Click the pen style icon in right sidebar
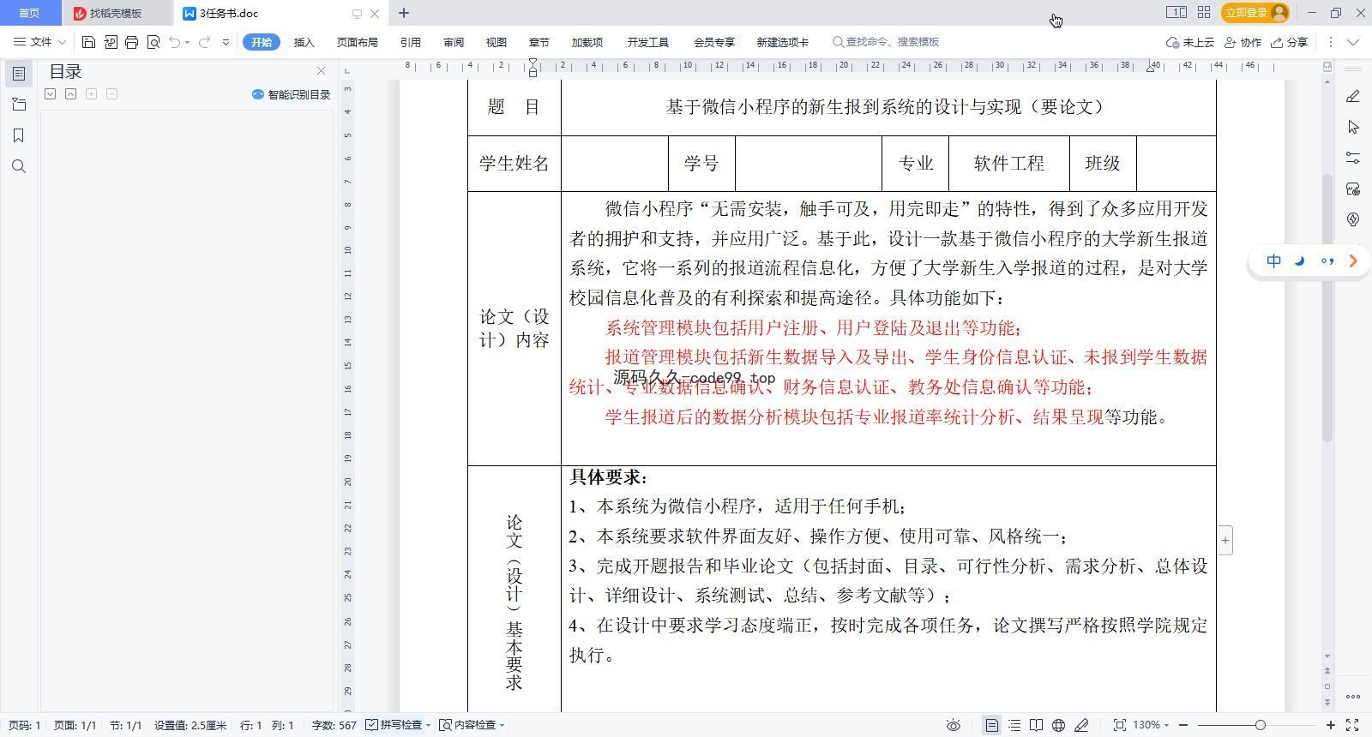The width and height of the screenshot is (1372, 737). tap(1353, 96)
